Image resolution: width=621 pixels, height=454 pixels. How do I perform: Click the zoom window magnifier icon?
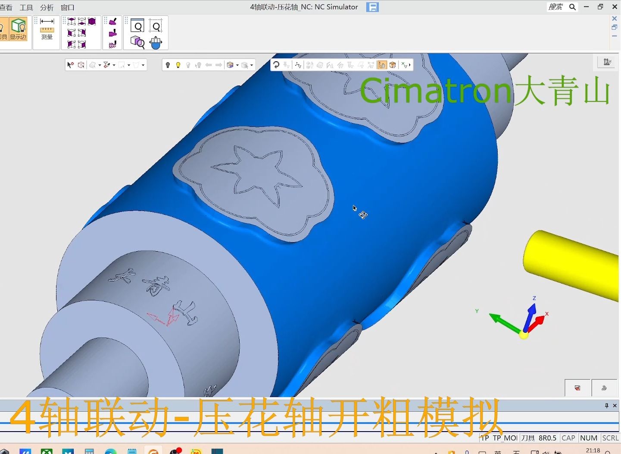tap(137, 26)
